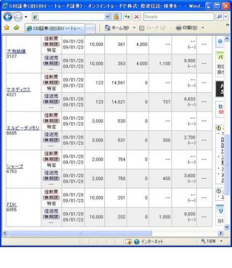Move down with the vertical scrollbar bottom arrow
Screen dimensions: 232x268
tap(227, 227)
